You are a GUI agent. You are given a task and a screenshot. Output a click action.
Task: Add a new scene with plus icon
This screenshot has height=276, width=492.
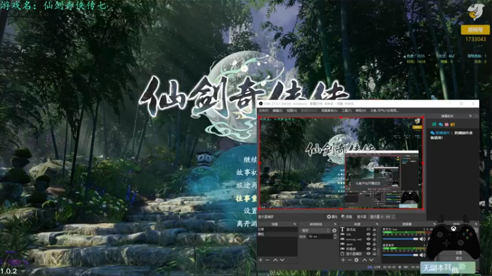[x=260, y=260]
